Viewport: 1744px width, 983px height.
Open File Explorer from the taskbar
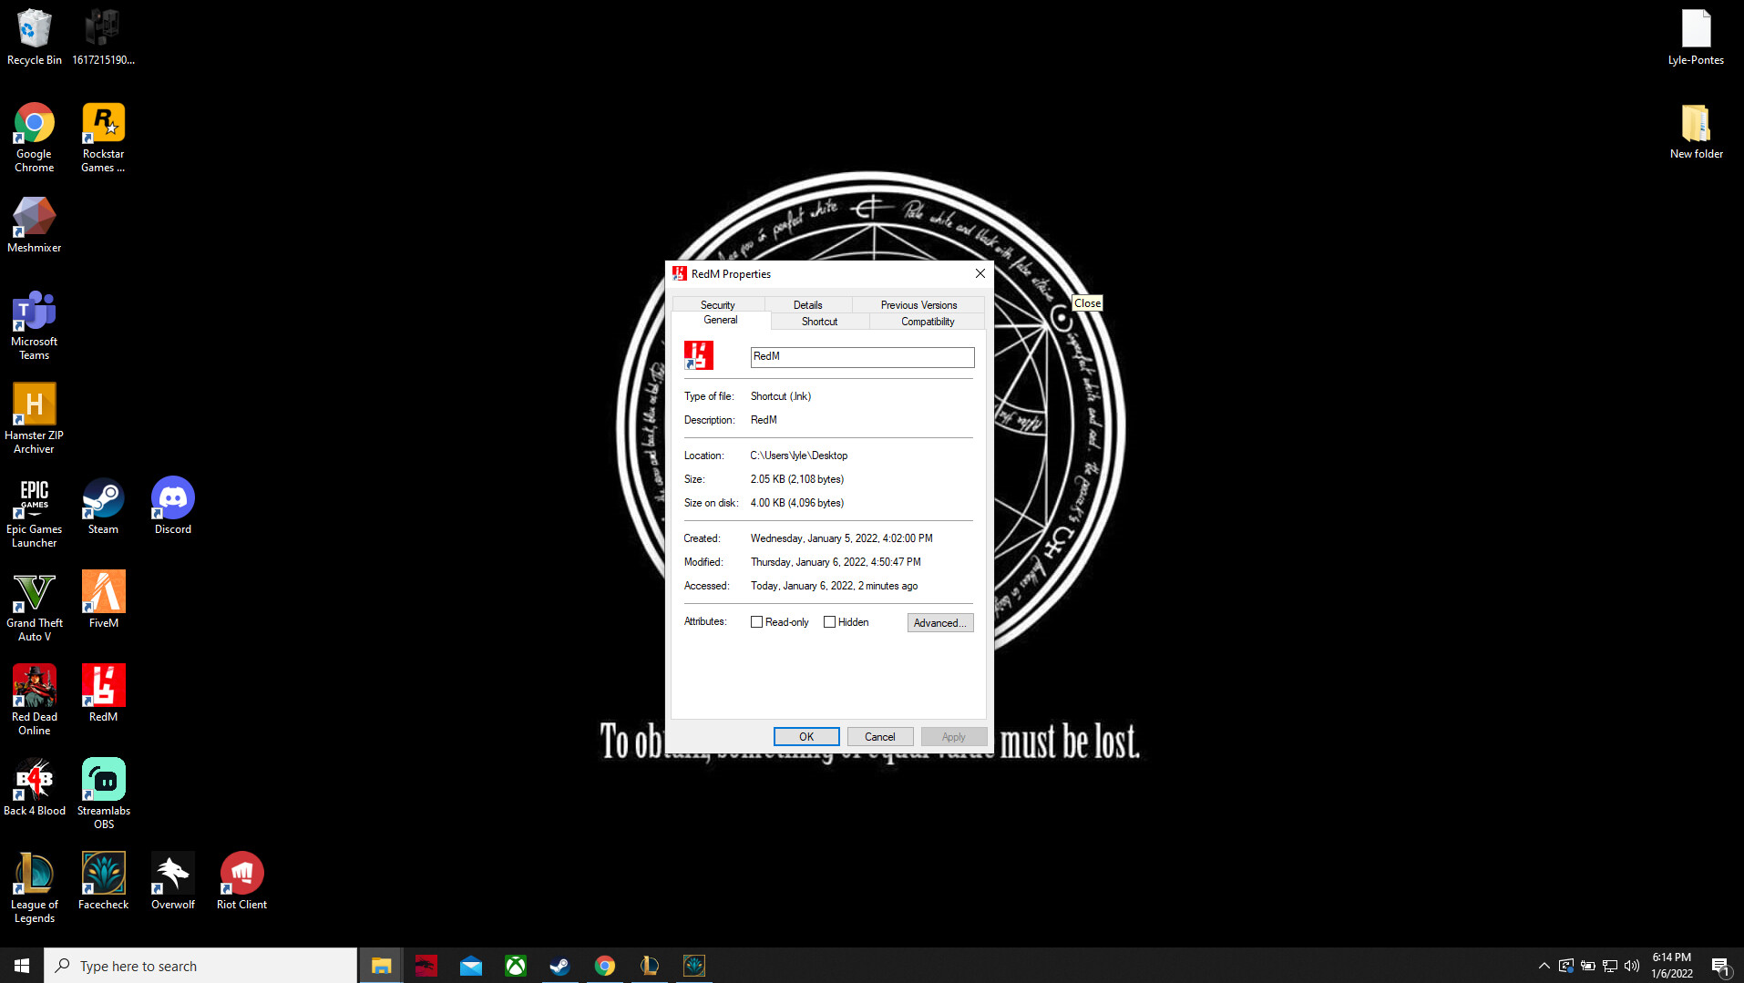click(381, 966)
